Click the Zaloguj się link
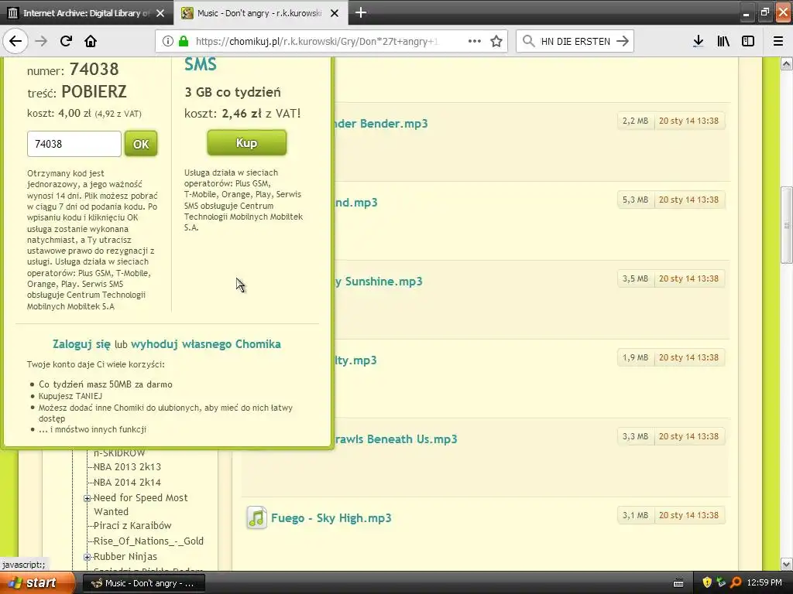The height and width of the screenshot is (594, 793). point(81,344)
